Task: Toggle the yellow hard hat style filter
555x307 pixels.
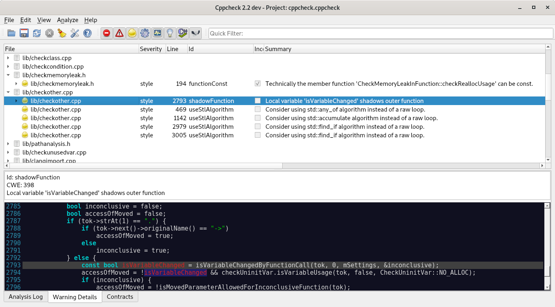Action: point(132,34)
